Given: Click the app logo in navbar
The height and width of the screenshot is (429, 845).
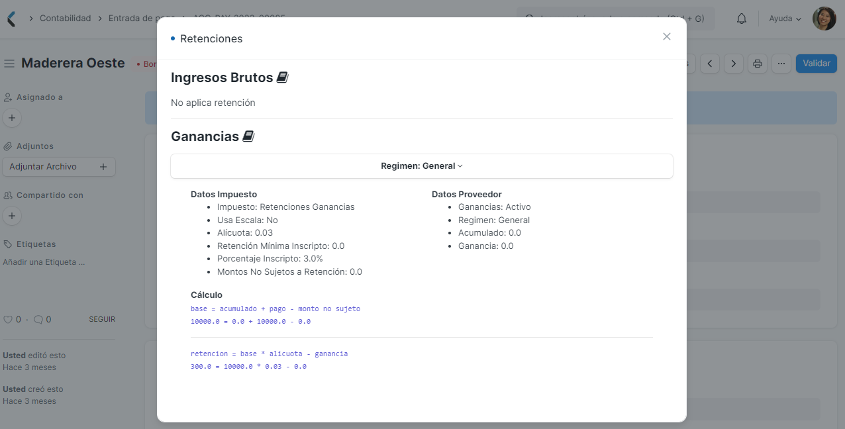Looking at the screenshot, I should coord(11,19).
